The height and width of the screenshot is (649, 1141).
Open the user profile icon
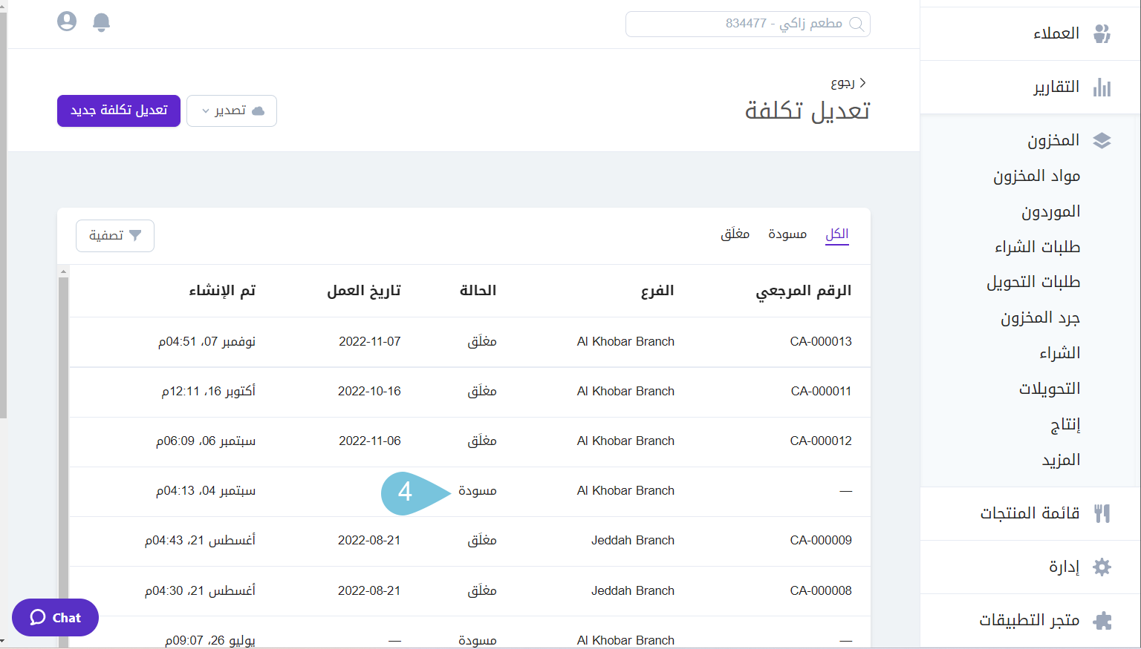(x=67, y=22)
